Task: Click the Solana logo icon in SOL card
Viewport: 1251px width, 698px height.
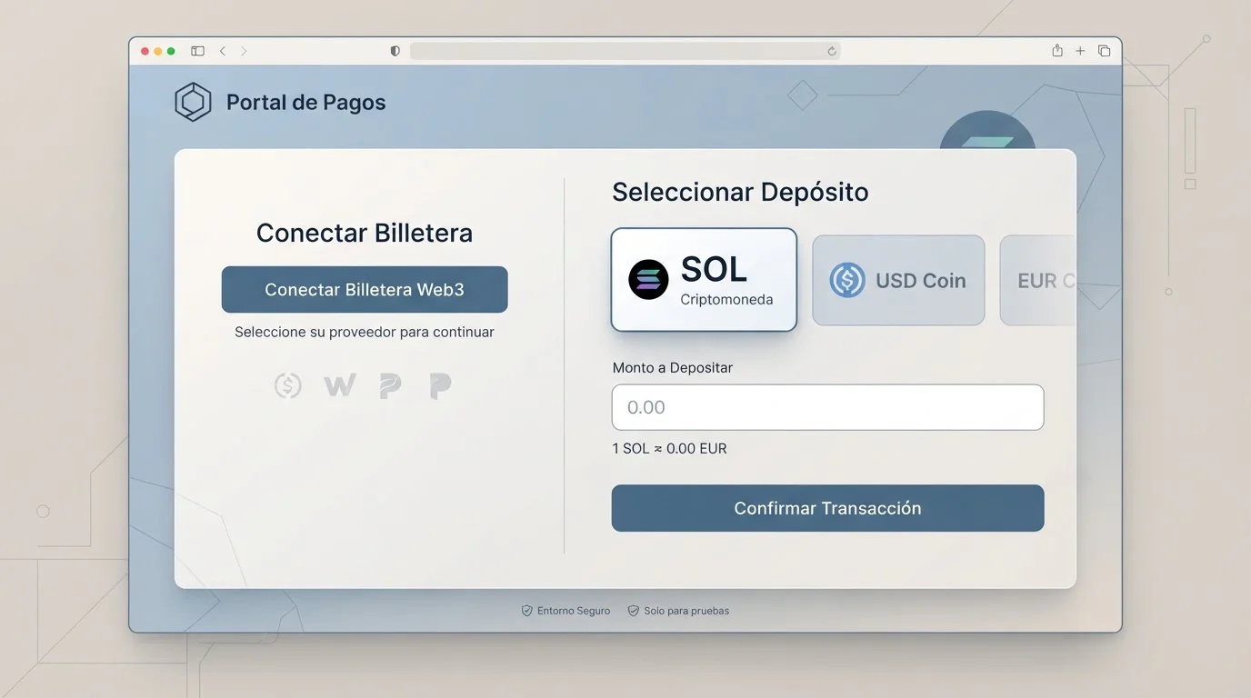Action: pyautogui.click(x=648, y=280)
